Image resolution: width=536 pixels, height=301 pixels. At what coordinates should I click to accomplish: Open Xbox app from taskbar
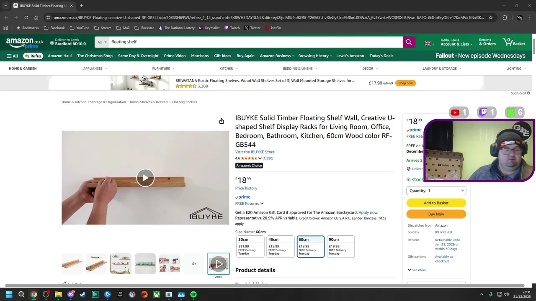tap(157, 294)
